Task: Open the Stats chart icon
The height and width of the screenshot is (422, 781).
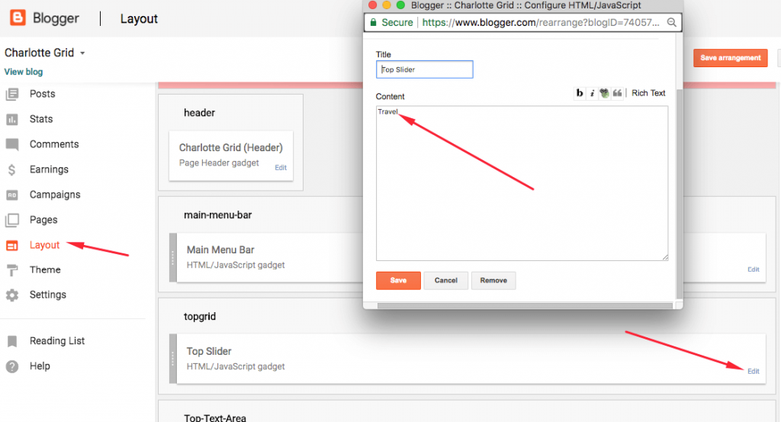Action: point(12,119)
